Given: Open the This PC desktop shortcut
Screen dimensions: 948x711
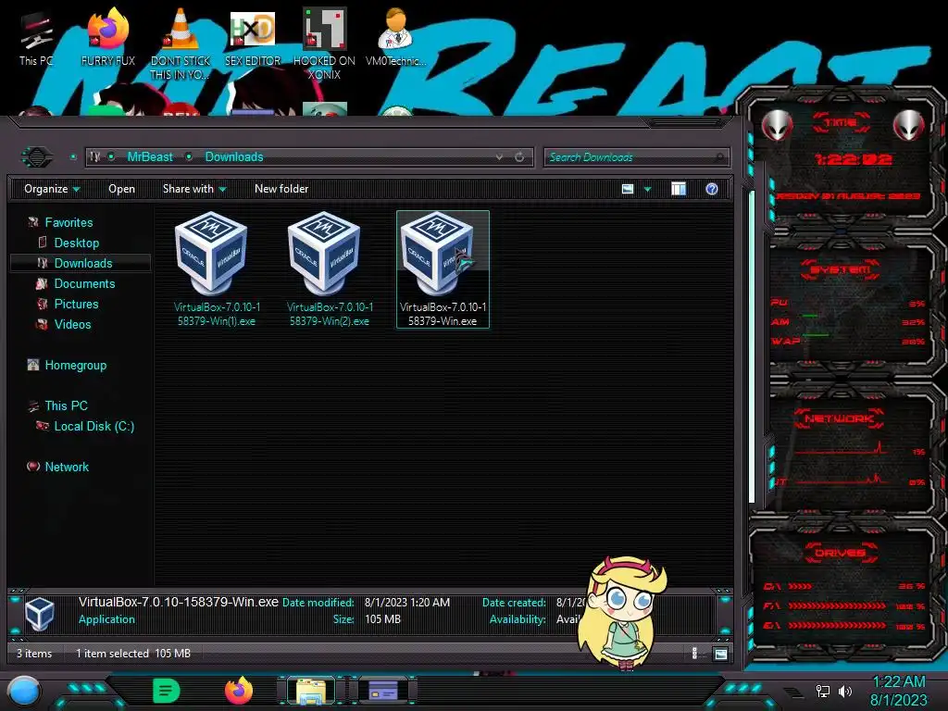Looking at the screenshot, I should [x=36, y=37].
